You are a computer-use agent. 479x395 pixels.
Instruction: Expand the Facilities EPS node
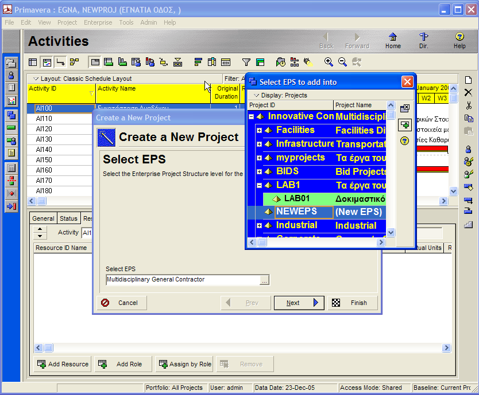(x=260, y=130)
